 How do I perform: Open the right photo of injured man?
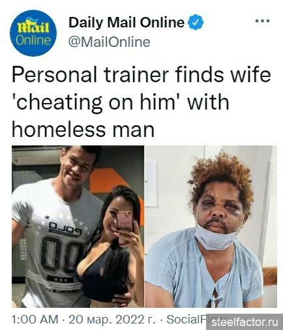[x=211, y=226]
